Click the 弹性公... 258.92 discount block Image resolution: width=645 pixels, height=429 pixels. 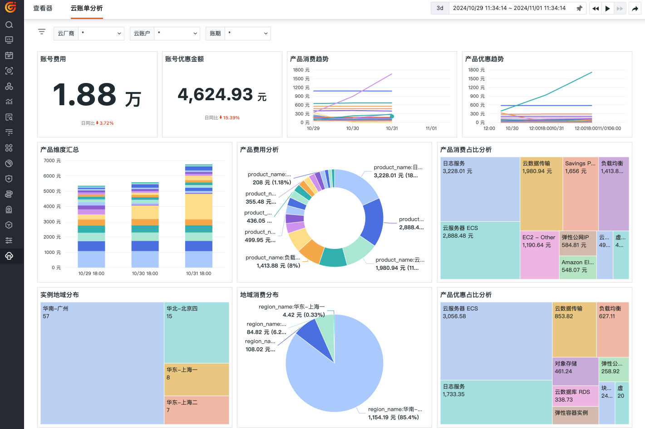tap(614, 370)
